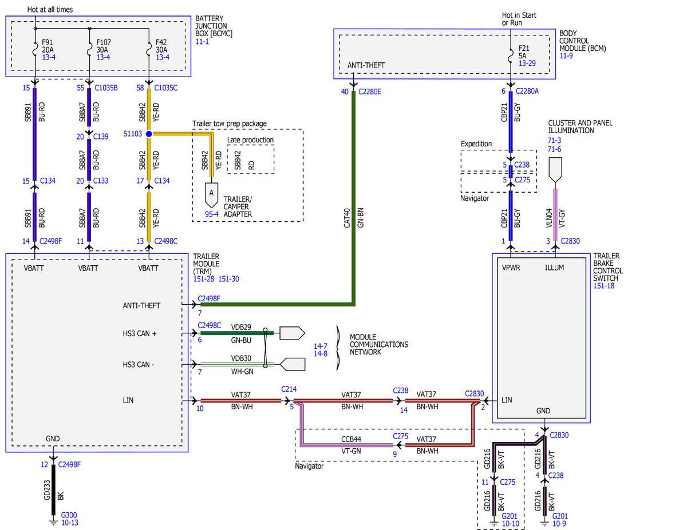Image resolution: width=687 pixels, height=530 pixels.
Task: Click the 10-13 ground G300 reference
Action: pyautogui.click(x=69, y=523)
